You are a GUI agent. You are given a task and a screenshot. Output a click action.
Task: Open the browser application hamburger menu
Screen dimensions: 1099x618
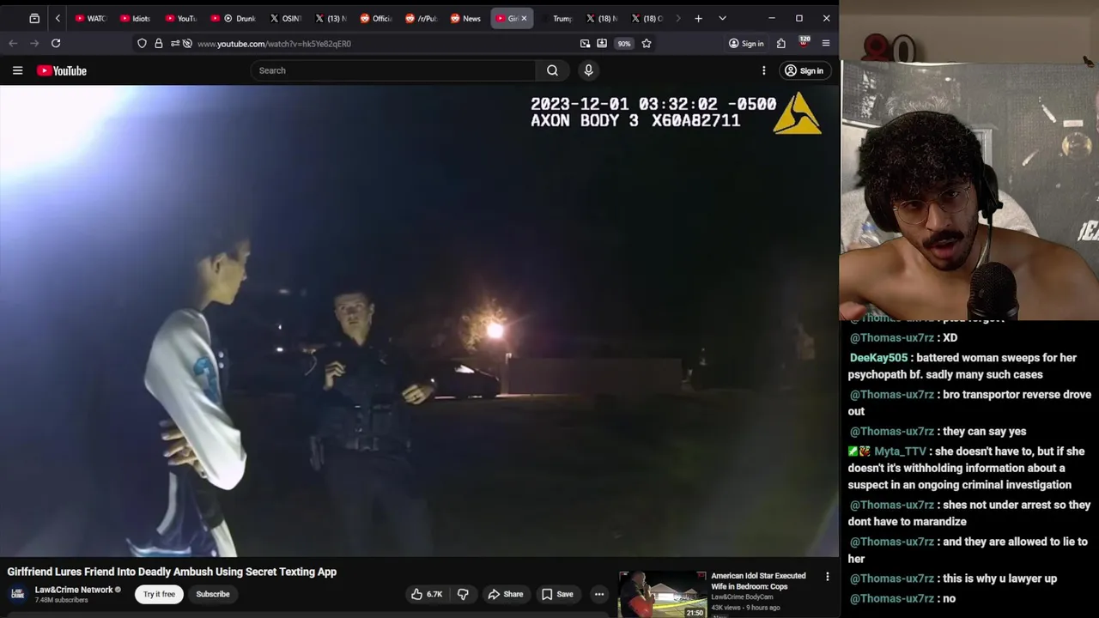(x=826, y=43)
